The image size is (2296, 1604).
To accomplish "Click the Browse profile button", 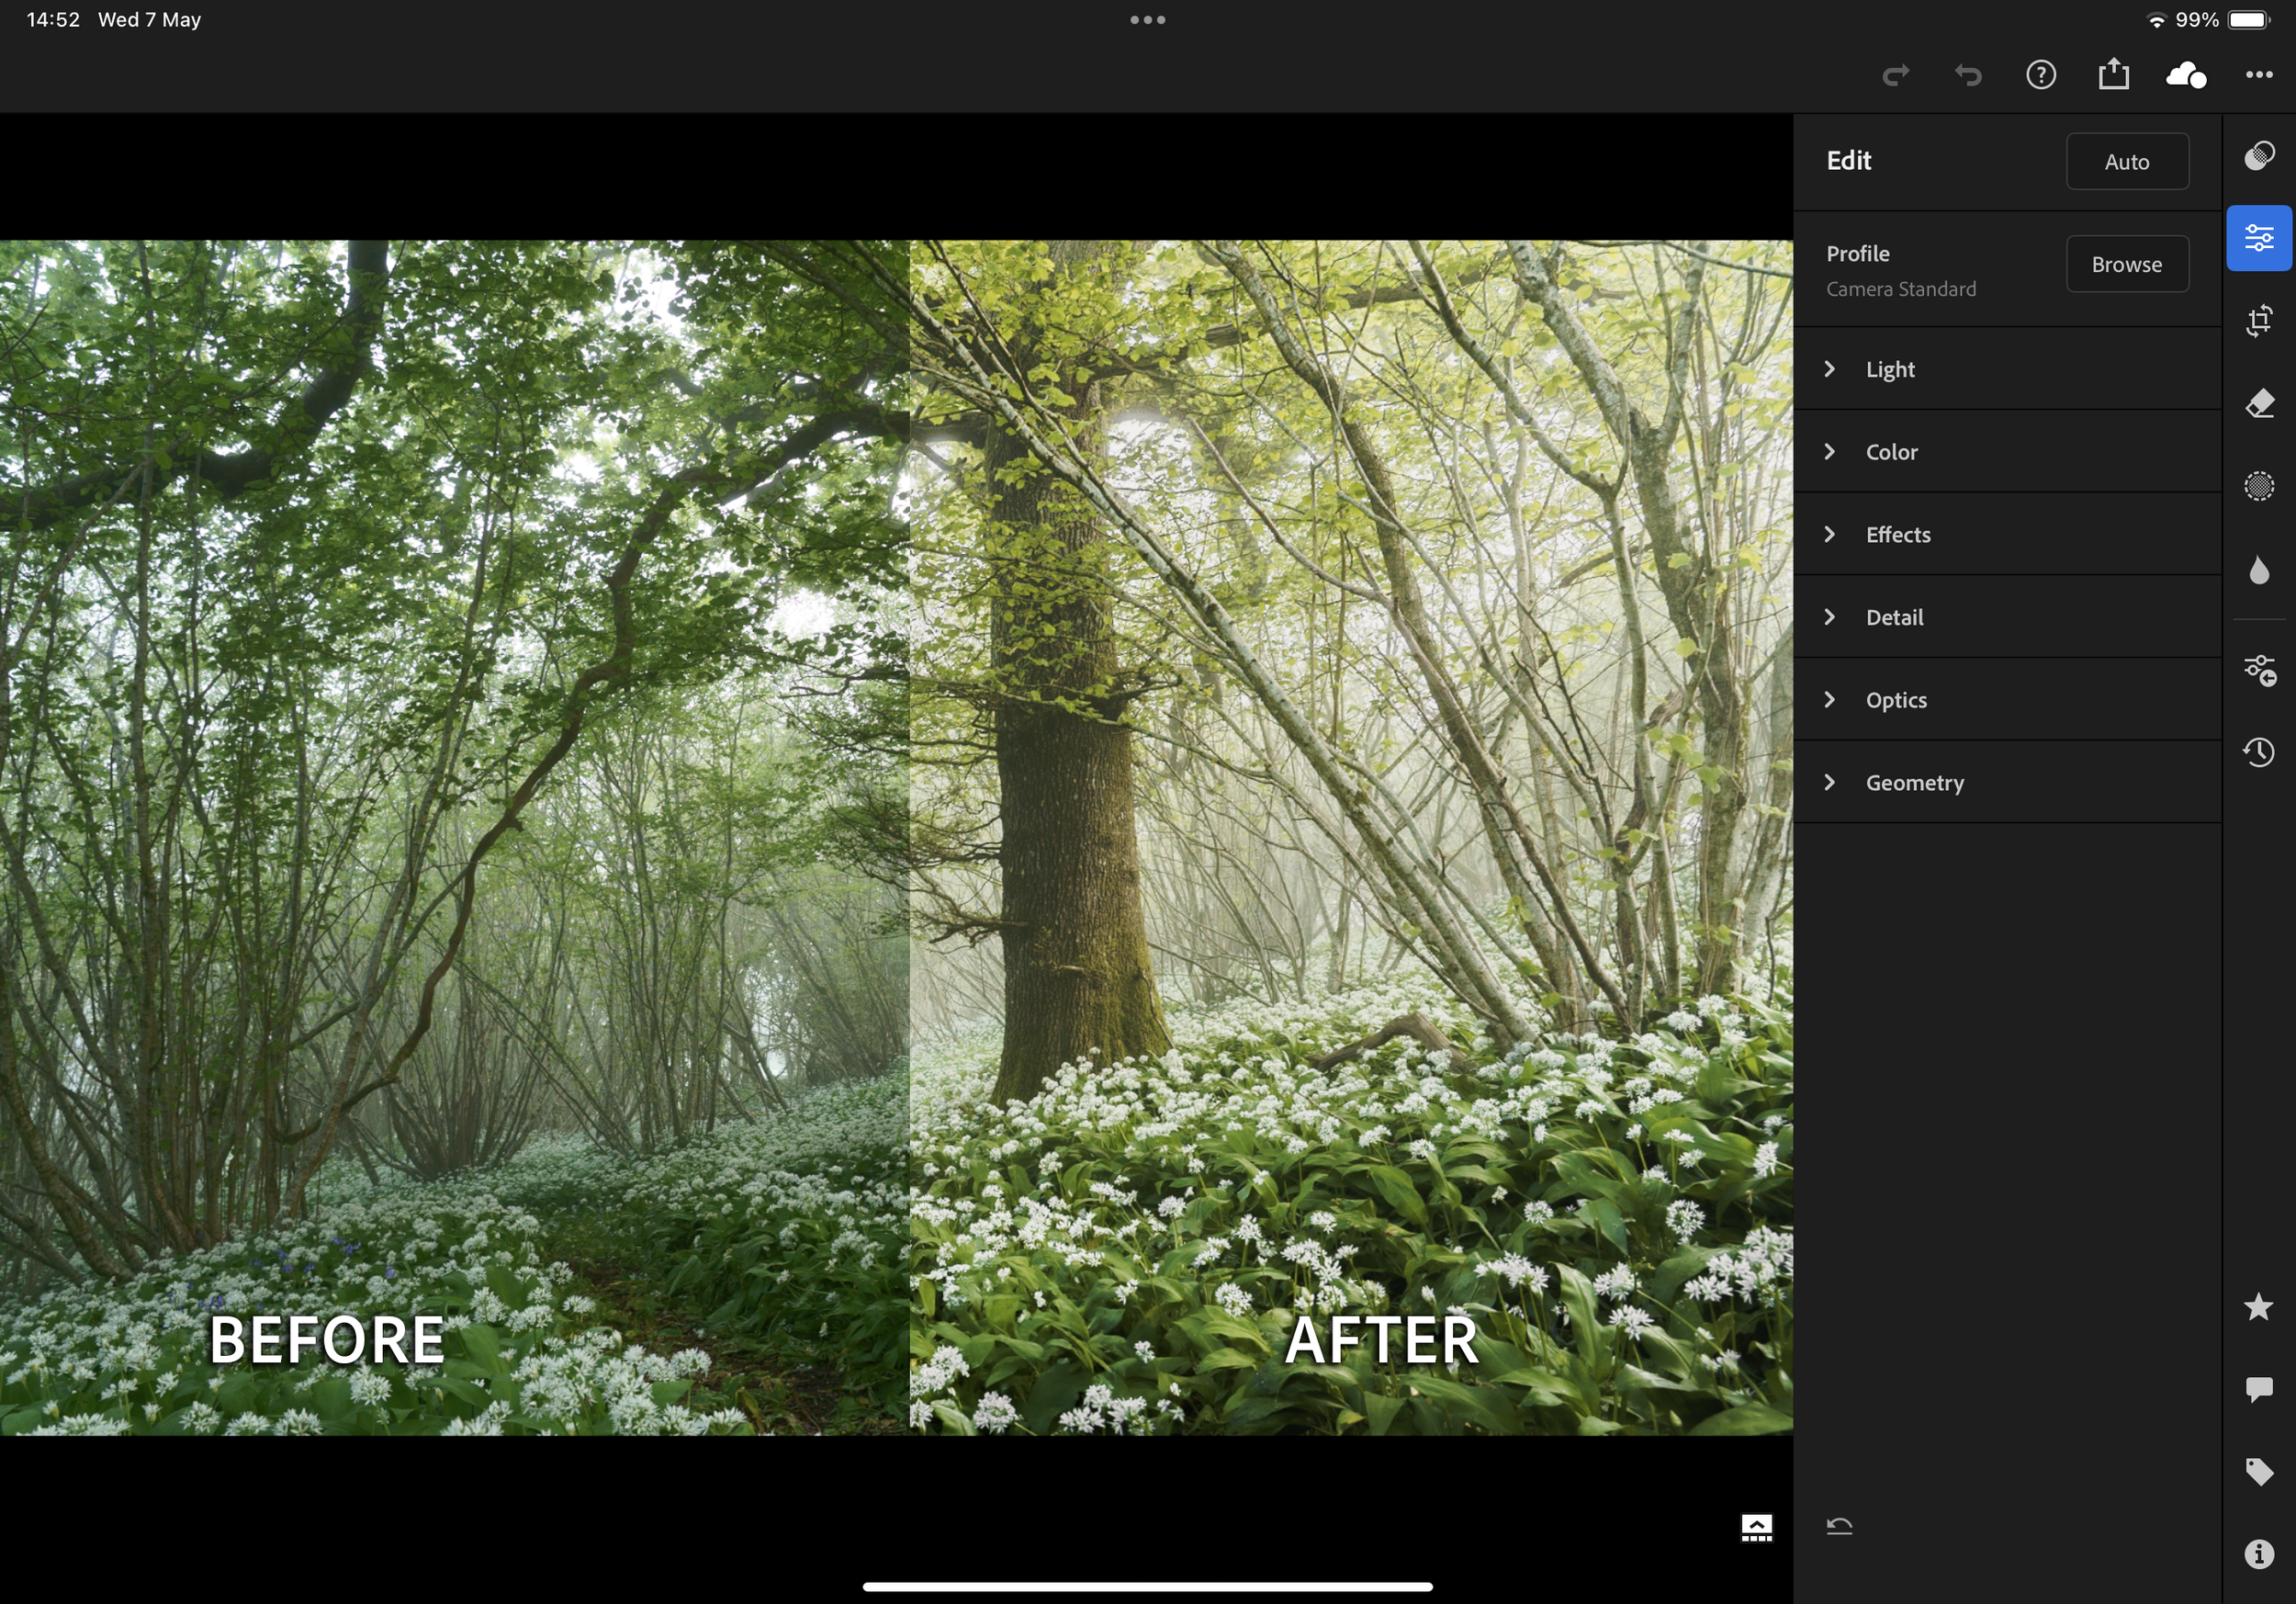I will tap(2126, 264).
